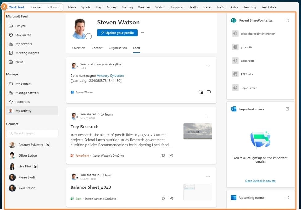Click the Stay on top clock icon
The image size is (301, 210).
(11, 35)
